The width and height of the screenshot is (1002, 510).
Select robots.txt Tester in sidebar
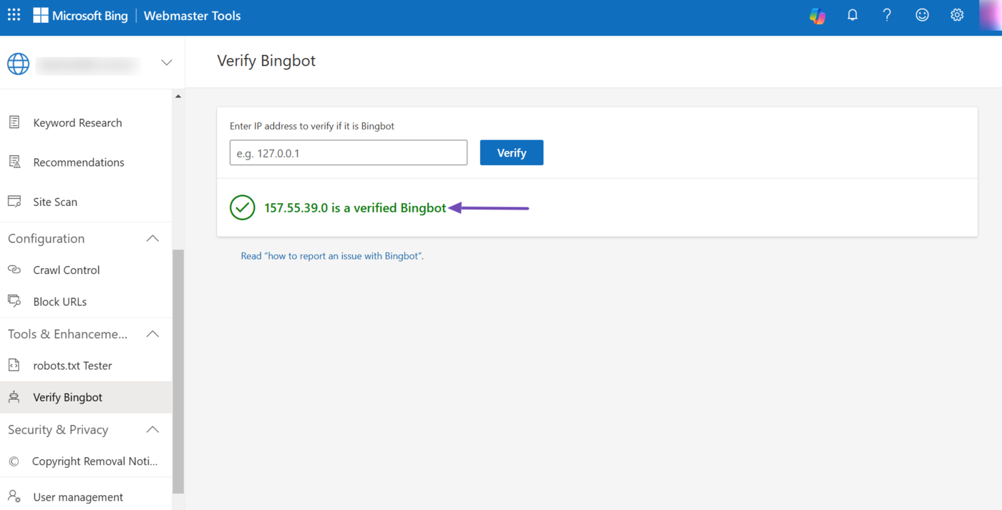click(x=72, y=366)
